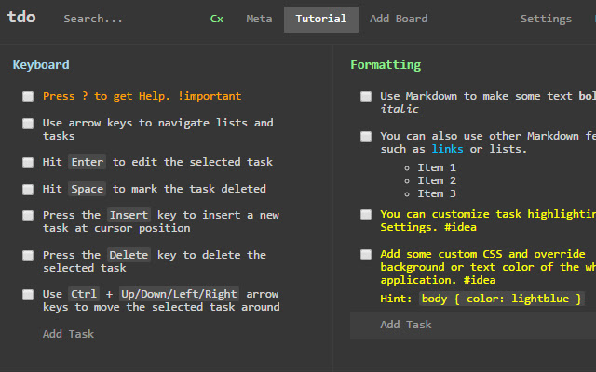Click the 'body { color: lightblue }' code hint
Screen dimensions: 596x372
coord(502,299)
